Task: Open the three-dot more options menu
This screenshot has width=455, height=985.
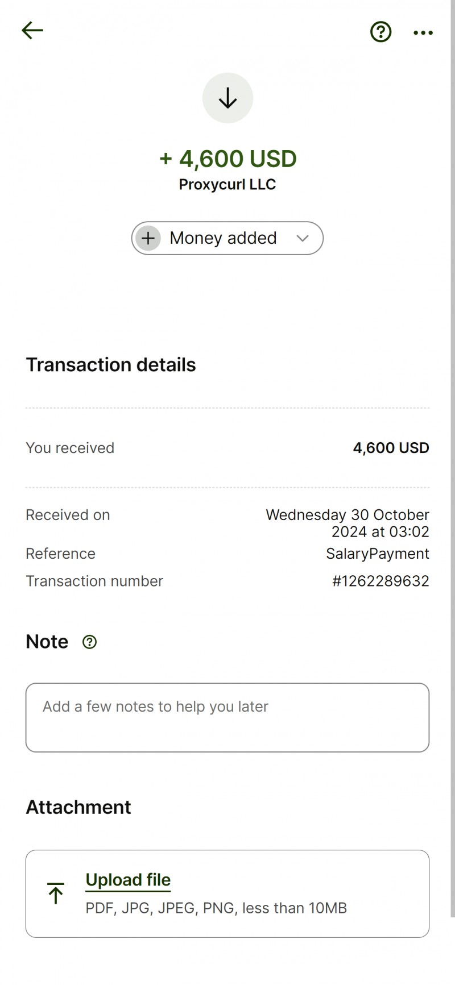Action: pyautogui.click(x=423, y=33)
